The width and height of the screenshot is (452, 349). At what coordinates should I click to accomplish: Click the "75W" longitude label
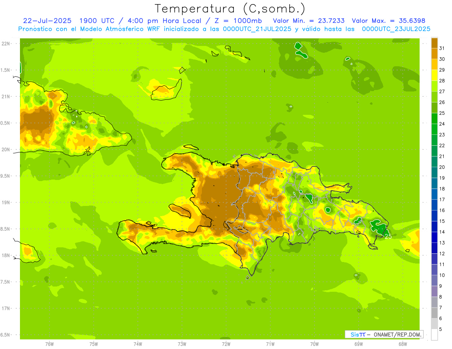coord(93,344)
